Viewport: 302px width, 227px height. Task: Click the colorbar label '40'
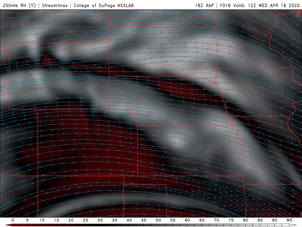[129, 220]
